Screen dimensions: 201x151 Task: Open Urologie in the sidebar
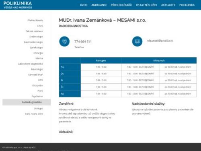pyautogui.click(x=38, y=108)
